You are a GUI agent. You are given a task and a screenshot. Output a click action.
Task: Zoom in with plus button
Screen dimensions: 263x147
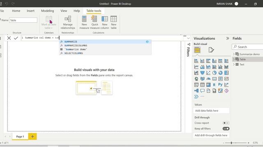pyautogui.click(x=249, y=143)
